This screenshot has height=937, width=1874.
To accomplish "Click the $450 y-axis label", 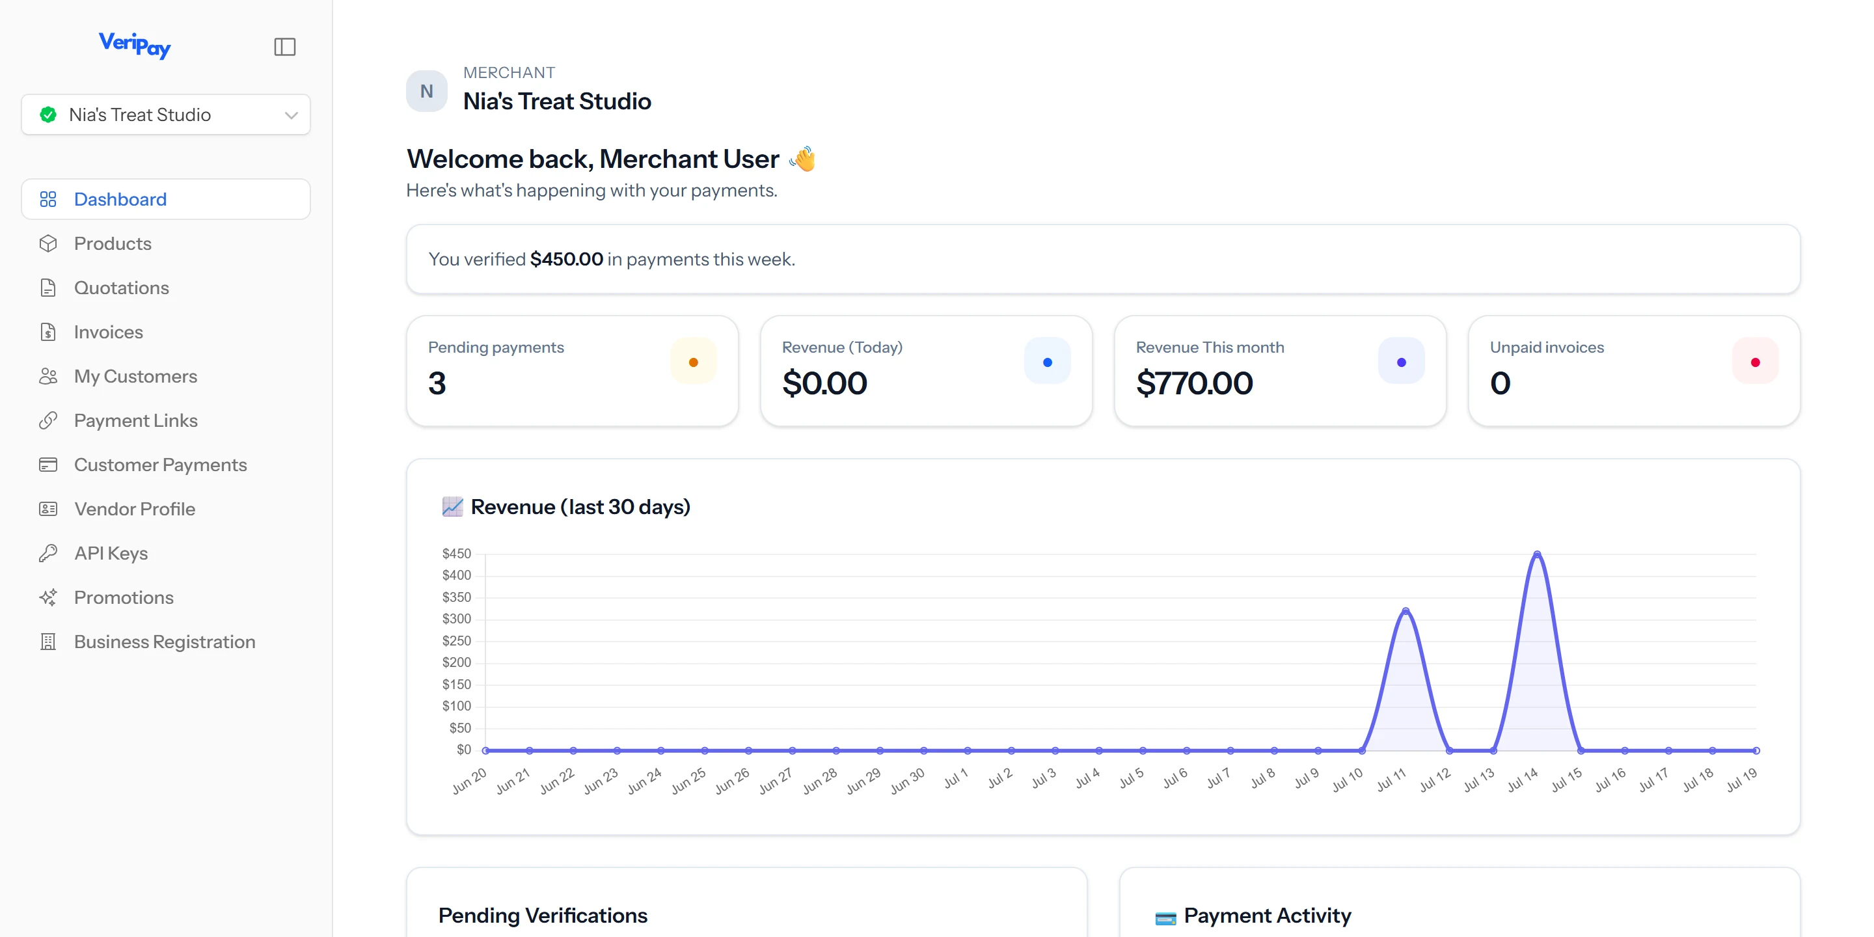I will pyautogui.click(x=456, y=554).
